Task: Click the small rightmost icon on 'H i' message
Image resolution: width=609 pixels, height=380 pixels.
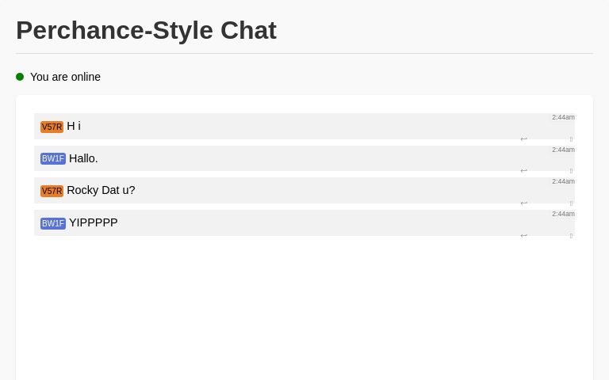Action: 571,139
